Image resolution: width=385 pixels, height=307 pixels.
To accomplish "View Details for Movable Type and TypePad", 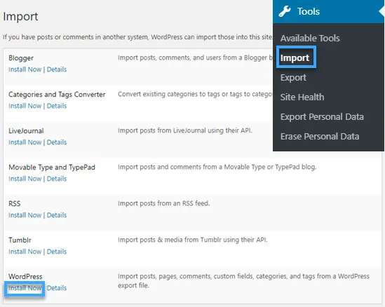I will [57, 179].
